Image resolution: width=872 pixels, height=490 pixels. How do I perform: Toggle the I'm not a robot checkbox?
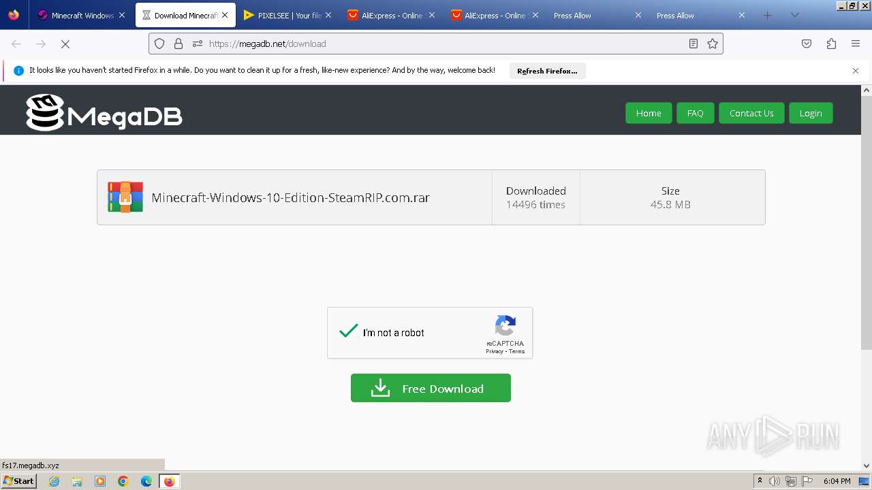click(x=349, y=331)
